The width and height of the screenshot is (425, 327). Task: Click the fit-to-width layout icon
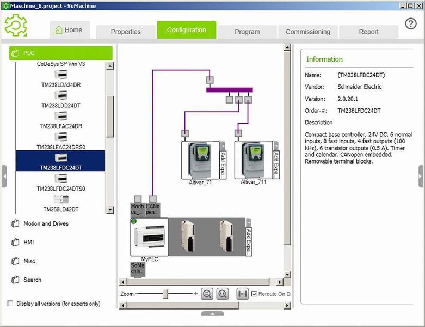tap(243, 294)
